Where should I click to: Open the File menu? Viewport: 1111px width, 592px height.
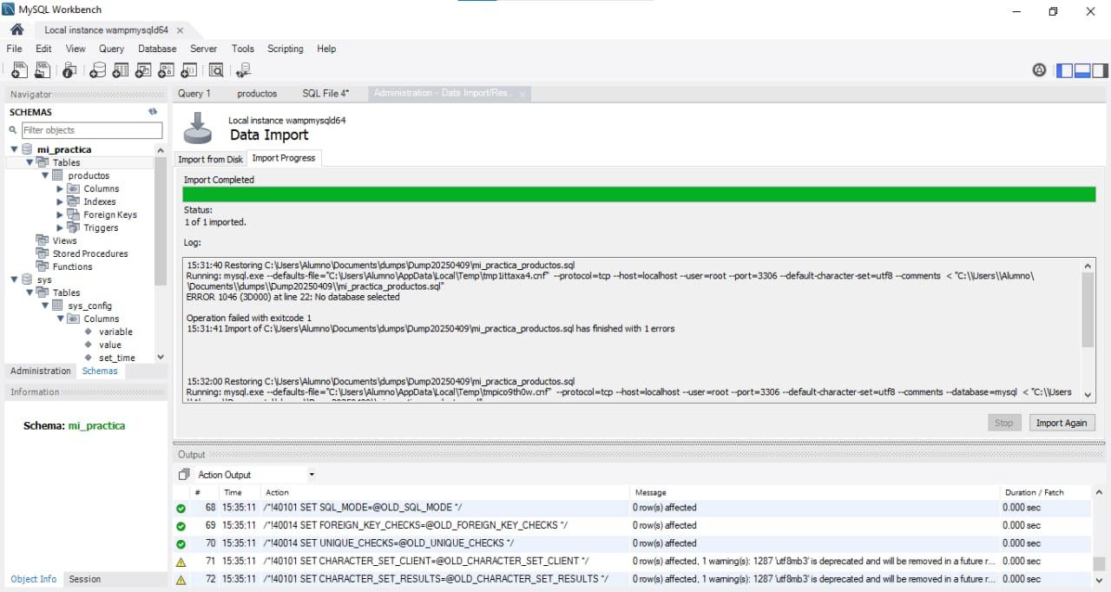14,49
